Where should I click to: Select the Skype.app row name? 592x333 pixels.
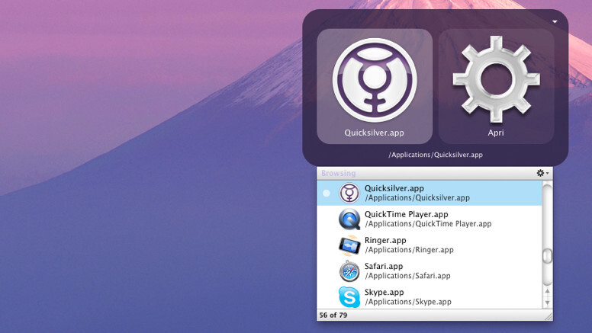tap(384, 293)
